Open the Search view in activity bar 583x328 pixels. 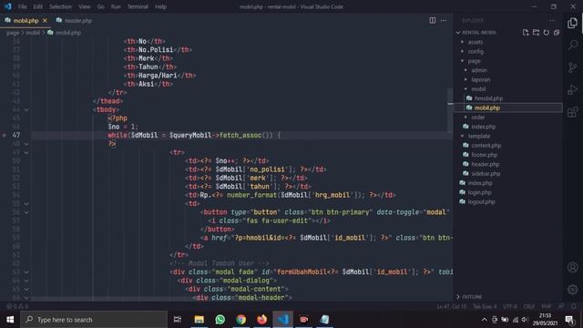[573, 45]
